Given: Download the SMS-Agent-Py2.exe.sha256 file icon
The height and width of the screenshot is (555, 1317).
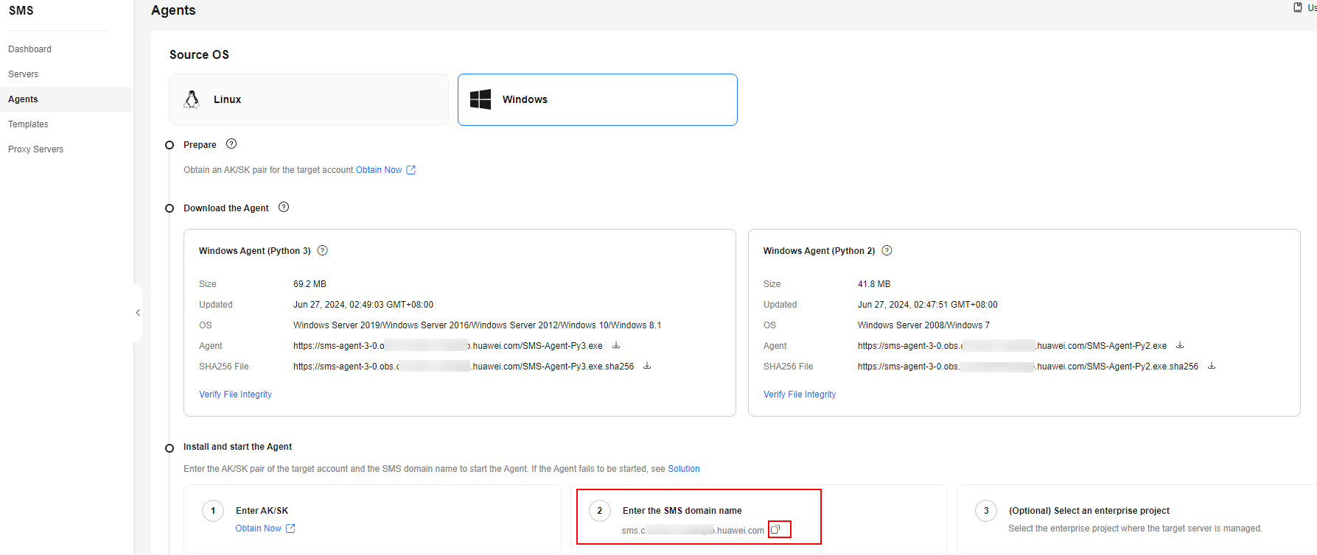Looking at the screenshot, I should click(1212, 366).
